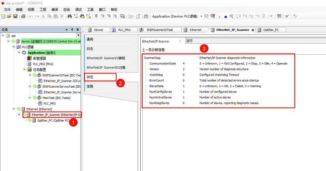326x171 pixels.
Task: Click the Copy toolbar icon
Action: [x=50, y=16]
